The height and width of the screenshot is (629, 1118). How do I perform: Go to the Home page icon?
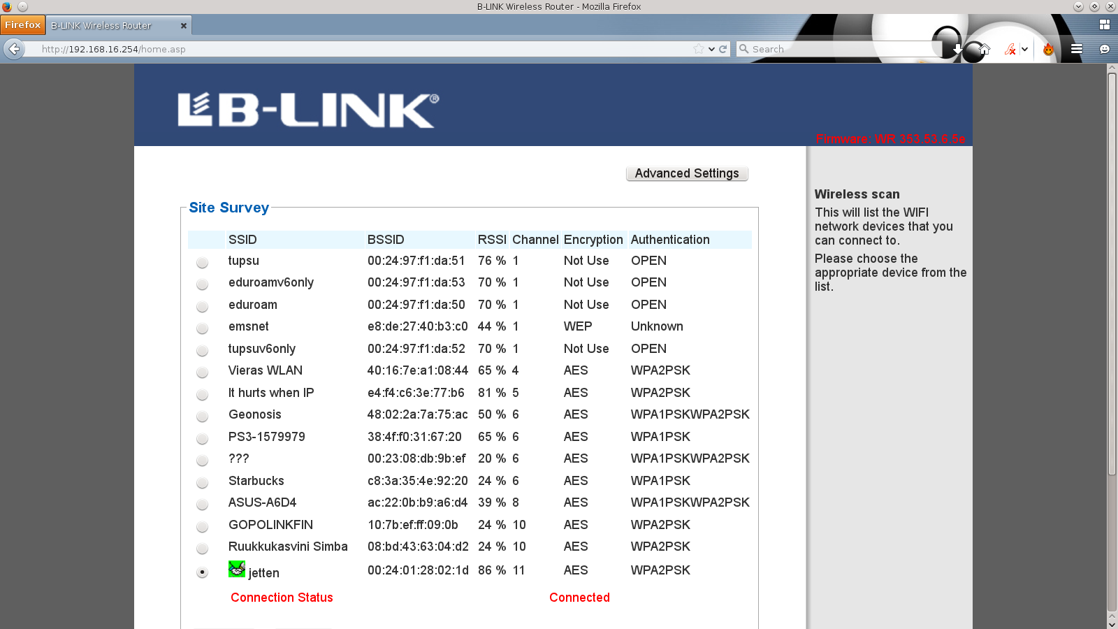click(x=985, y=49)
